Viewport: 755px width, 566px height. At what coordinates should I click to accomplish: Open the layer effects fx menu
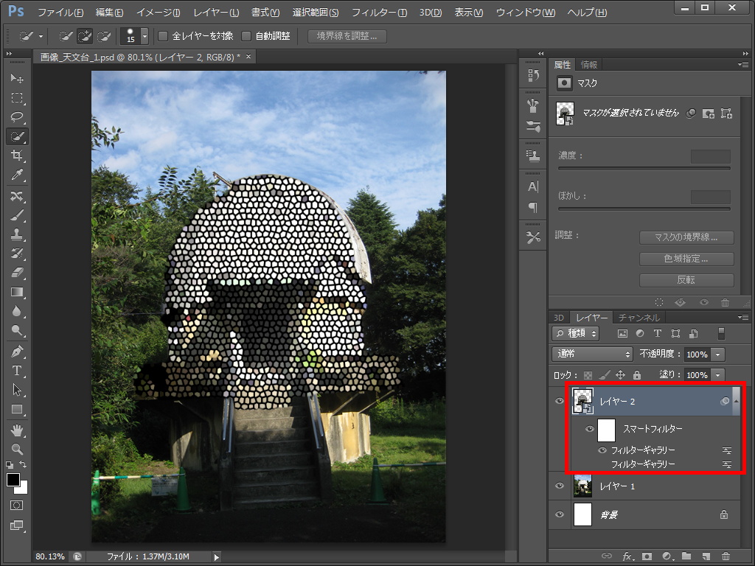coord(627,556)
